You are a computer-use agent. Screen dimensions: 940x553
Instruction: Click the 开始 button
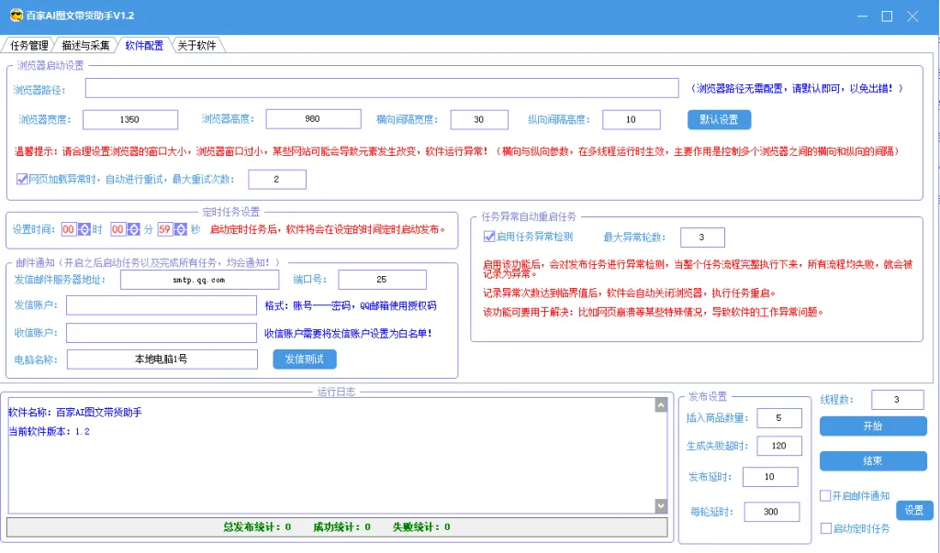tap(873, 426)
